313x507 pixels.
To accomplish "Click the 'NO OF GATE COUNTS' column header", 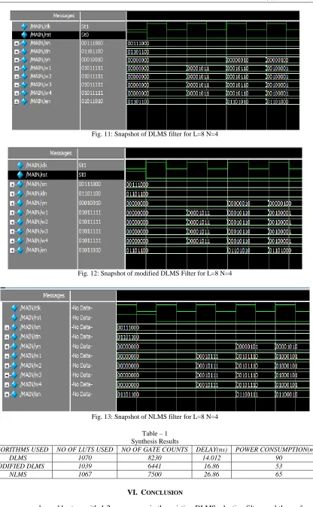I will (x=154, y=450).
